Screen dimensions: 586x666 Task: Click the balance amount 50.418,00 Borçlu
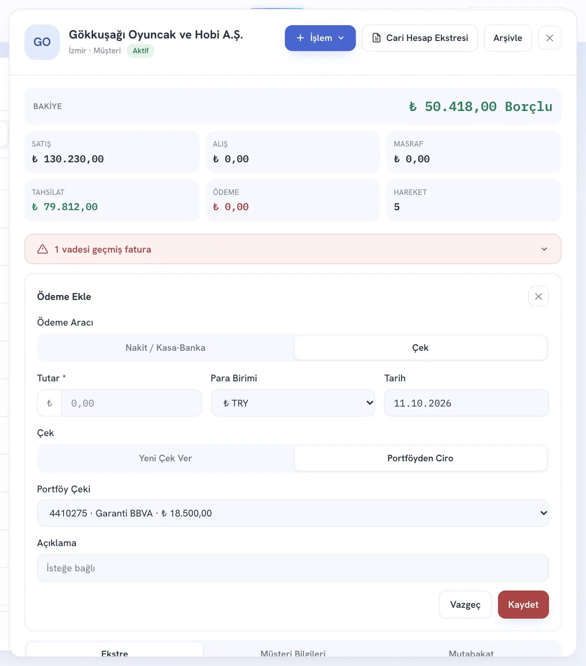click(x=480, y=107)
